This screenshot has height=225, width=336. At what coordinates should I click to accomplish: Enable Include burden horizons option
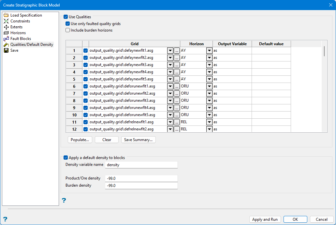click(68, 30)
